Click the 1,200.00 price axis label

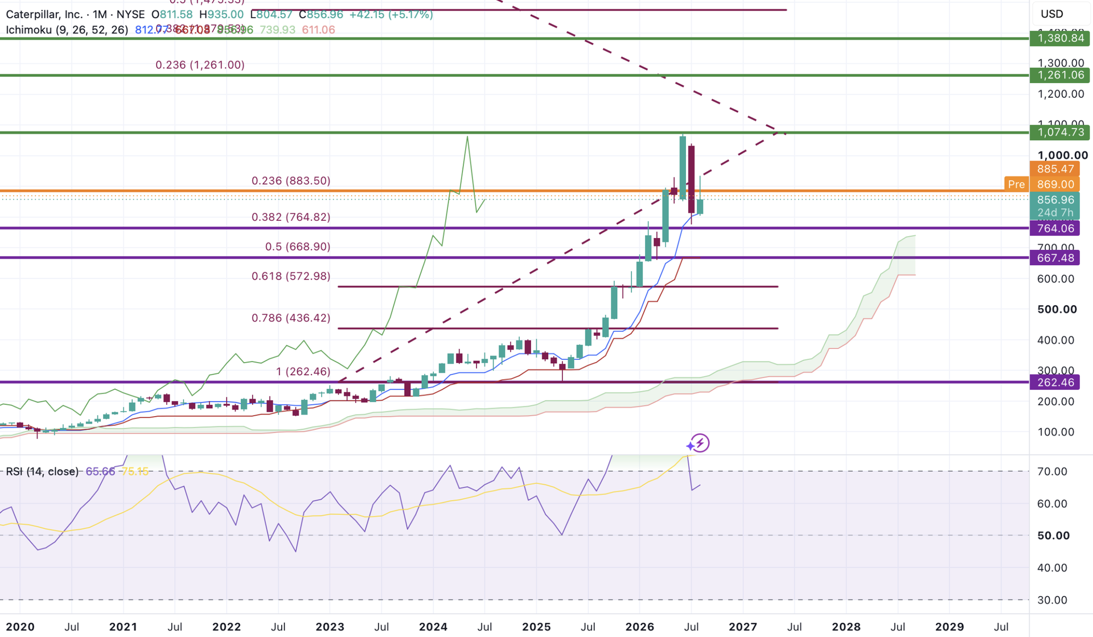pyautogui.click(x=1061, y=94)
